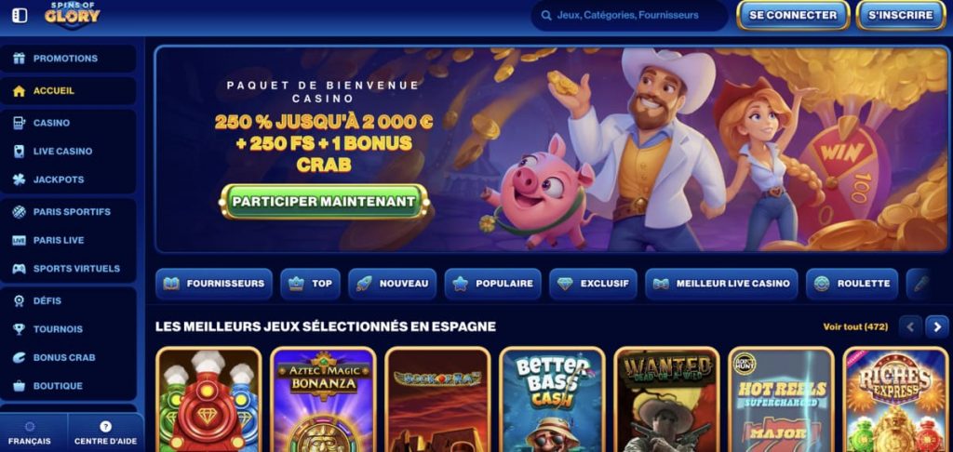Open the Aztec Magic Bonanza game thumbnail

click(323, 399)
